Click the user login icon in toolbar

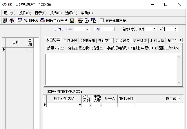point(5,21)
